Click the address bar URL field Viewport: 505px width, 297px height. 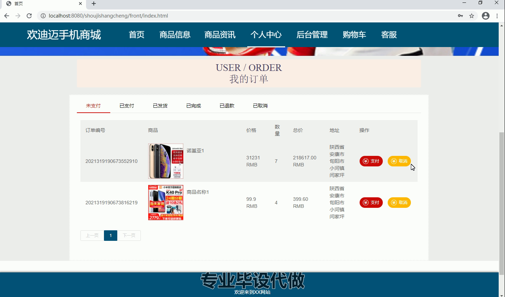(x=246, y=16)
